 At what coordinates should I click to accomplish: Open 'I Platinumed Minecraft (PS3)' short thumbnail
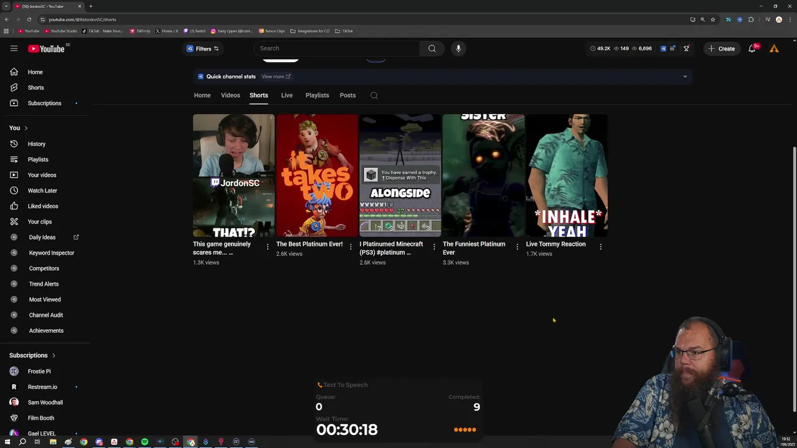pyautogui.click(x=400, y=175)
